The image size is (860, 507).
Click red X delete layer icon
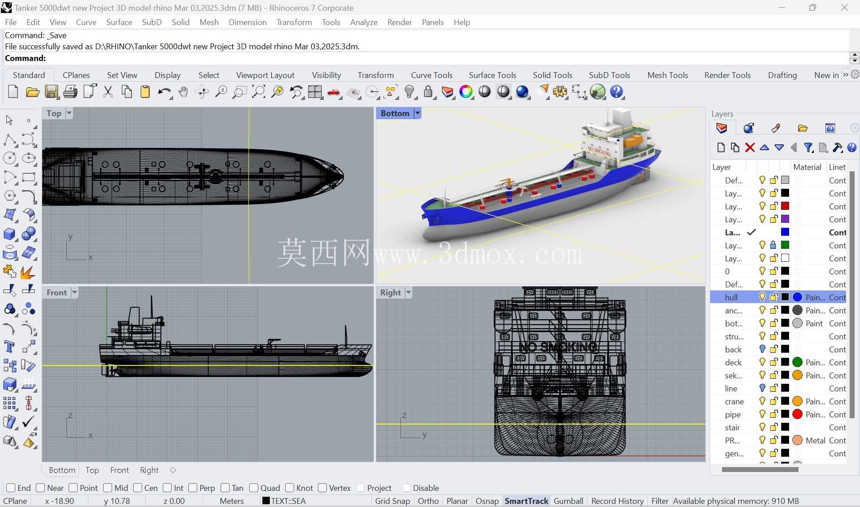750,147
